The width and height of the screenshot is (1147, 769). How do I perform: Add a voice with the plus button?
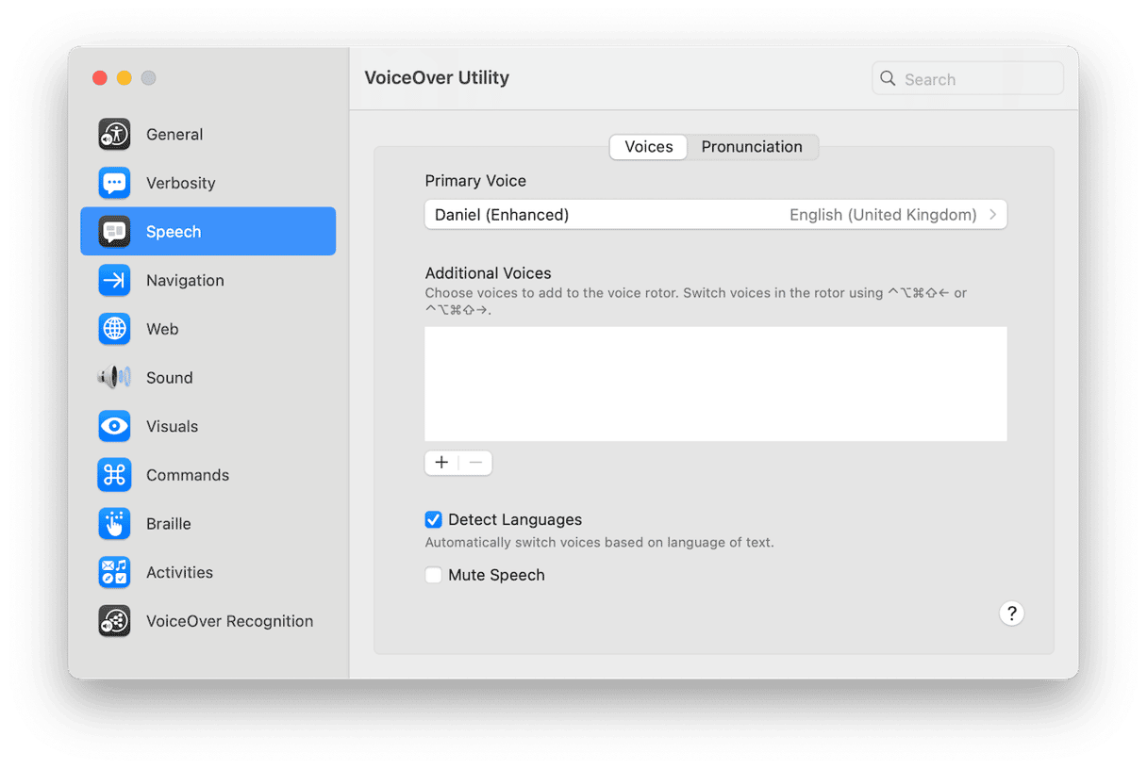(x=441, y=463)
